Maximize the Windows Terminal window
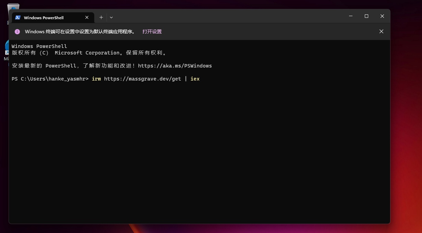The height and width of the screenshot is (233, 422). 367,16
